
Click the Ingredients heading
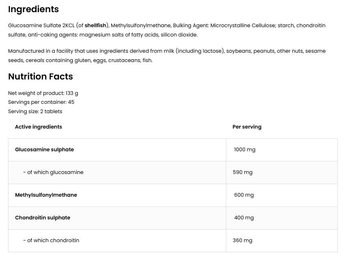tap(33, 9)
